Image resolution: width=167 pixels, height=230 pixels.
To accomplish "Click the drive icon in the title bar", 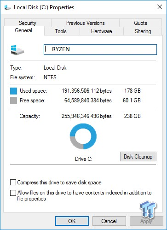I will [x=7, y=7].
